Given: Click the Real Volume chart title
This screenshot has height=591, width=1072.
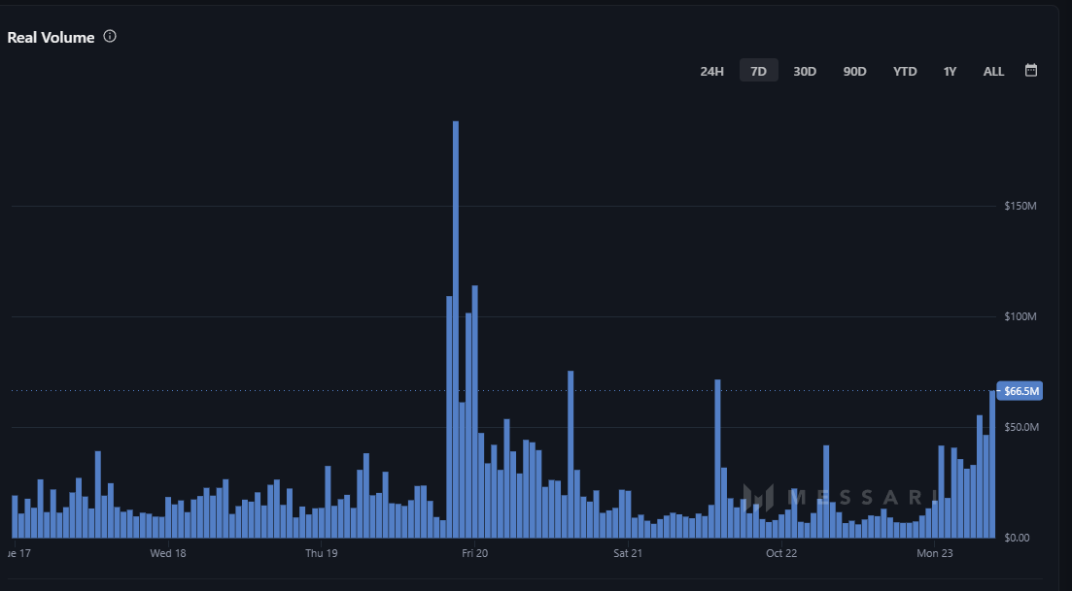Looking at the screenshot, I should point(51,38).
